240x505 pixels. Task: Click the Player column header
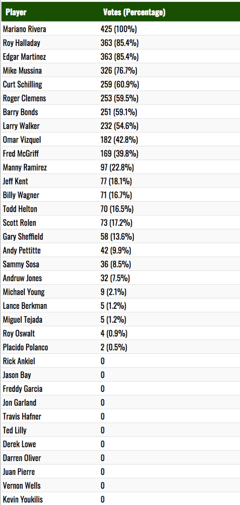pos(16,12)
